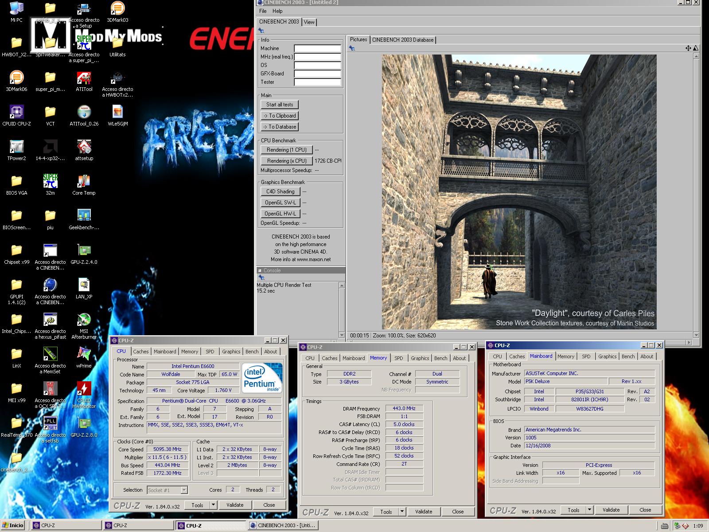709x532 pixels.
Task: Switch to the View tab in CINEBENCH
Action: [x=309, y=22]
